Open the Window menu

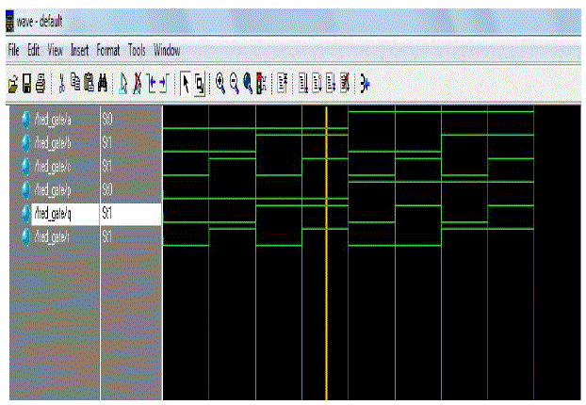(167, 50)
